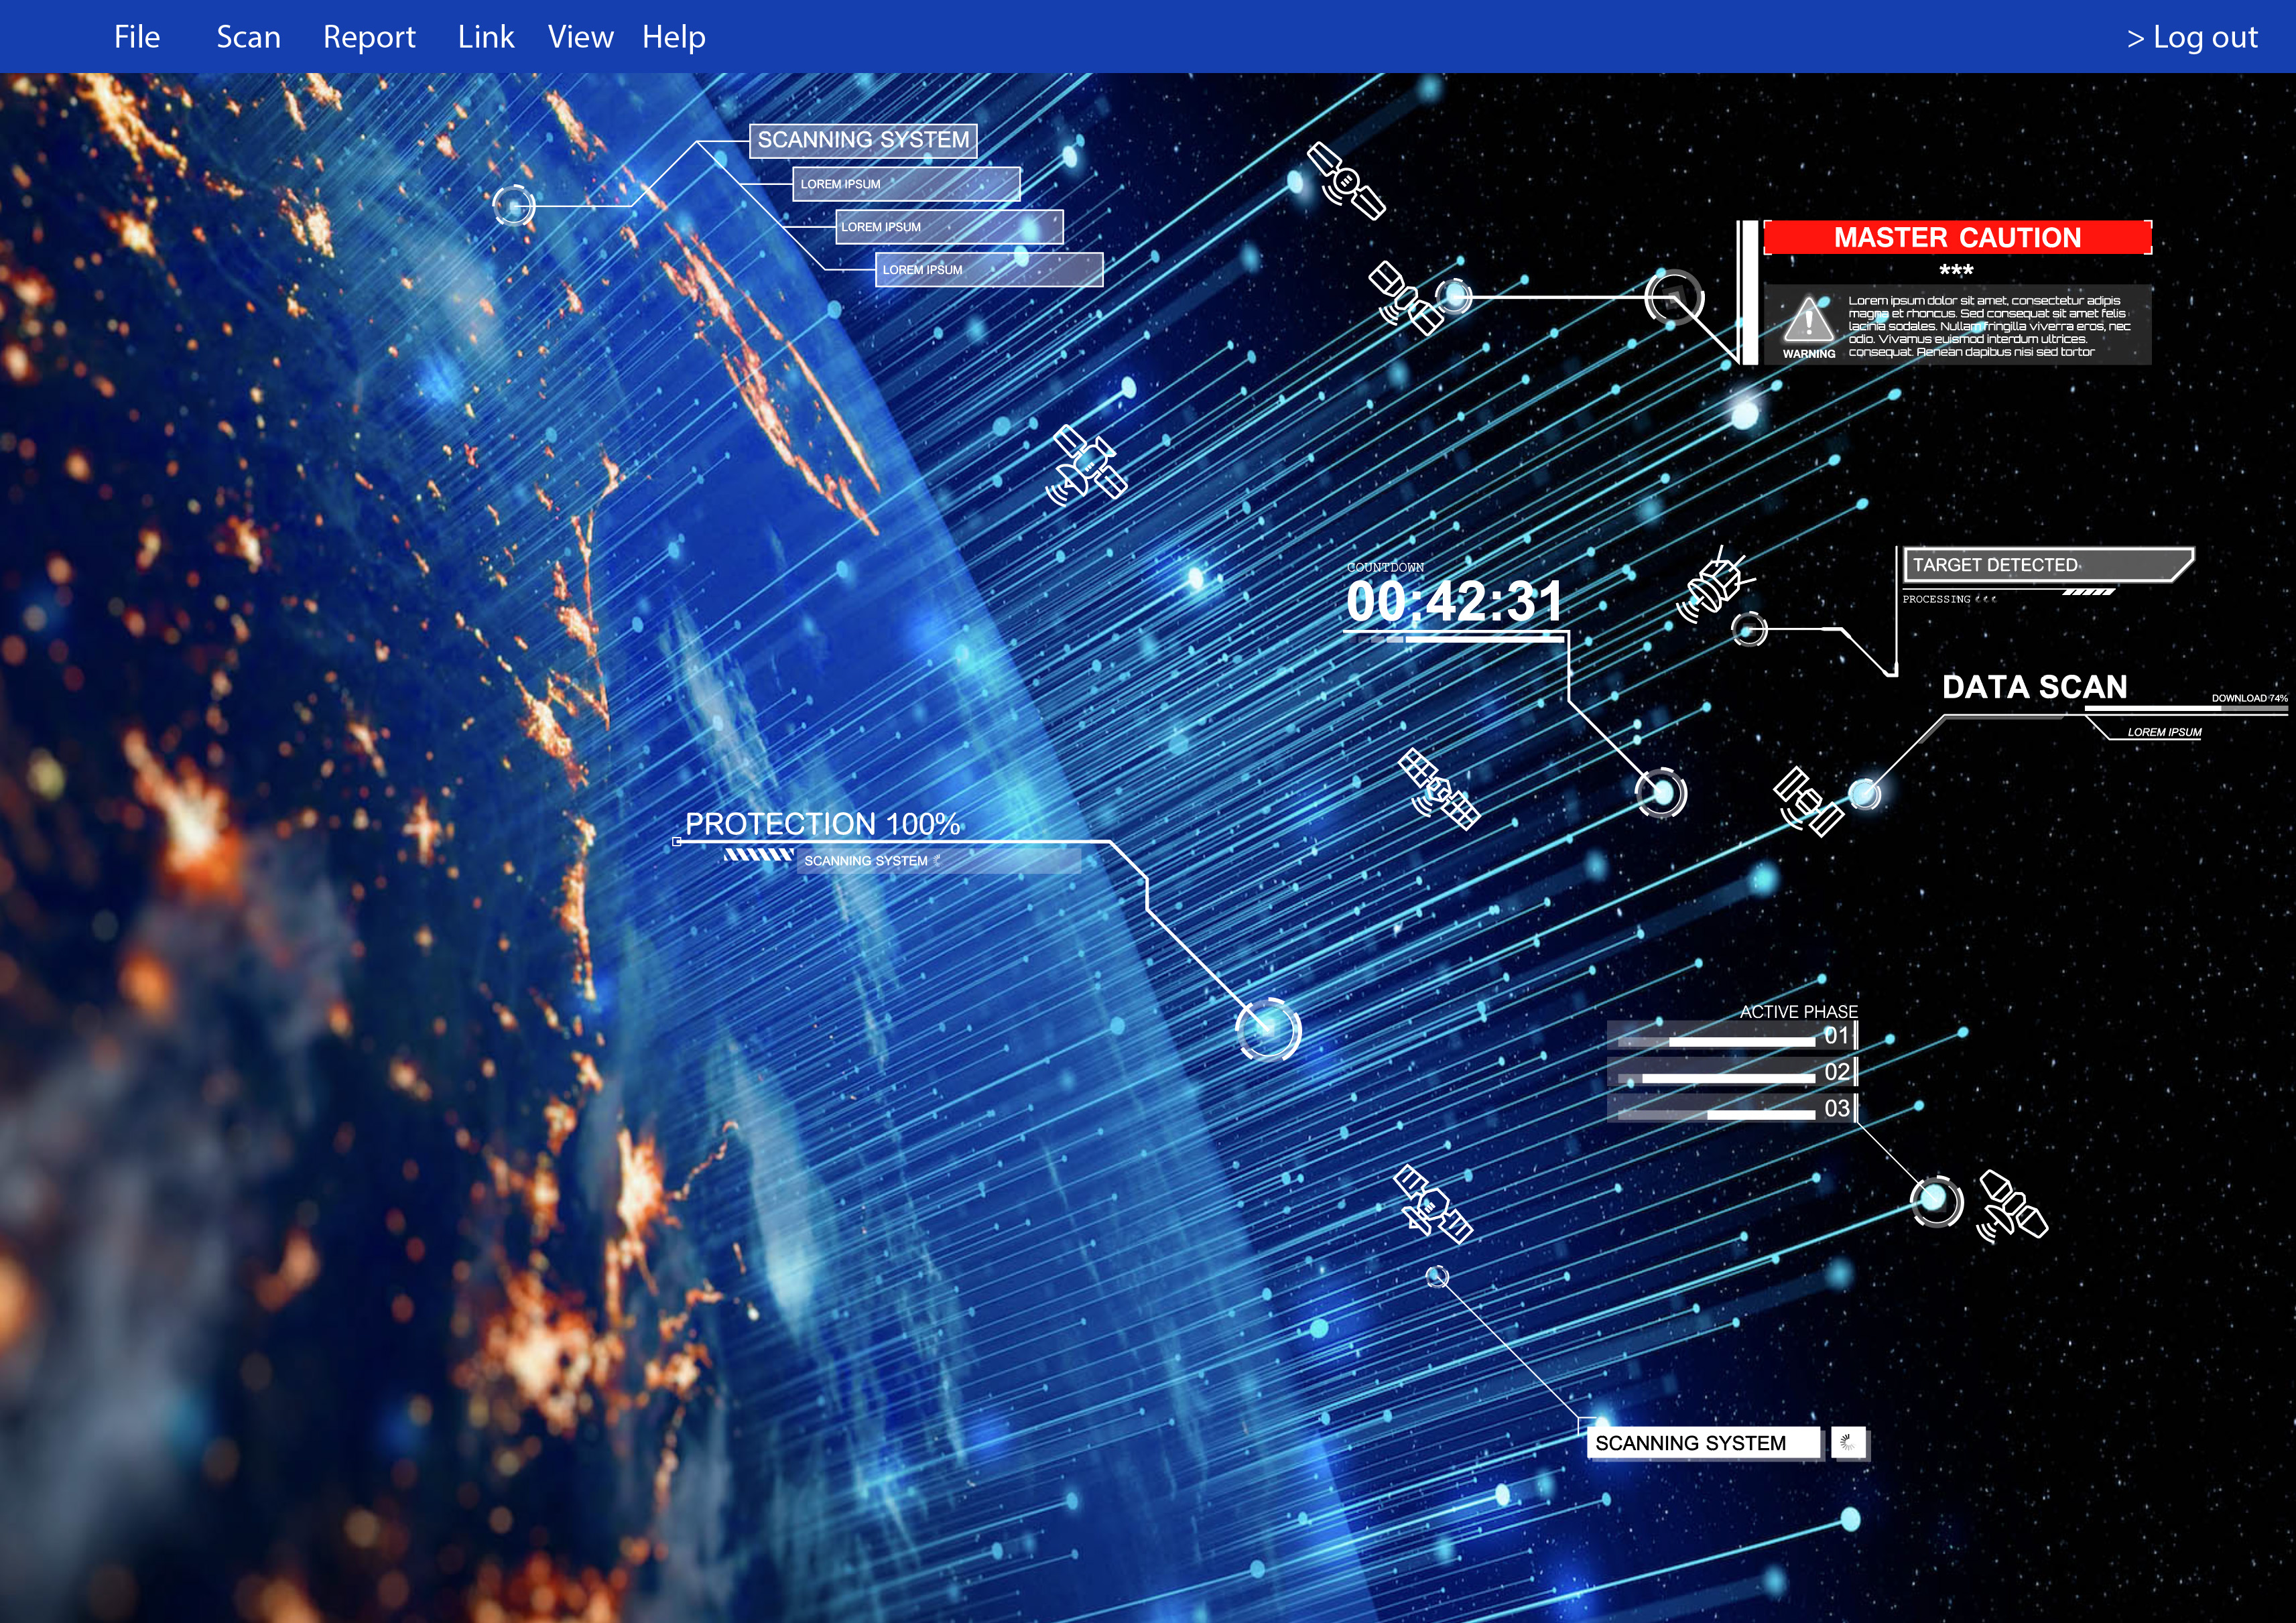Click the loading spinner next to bottom Scanning System

coord(1849,1442)
